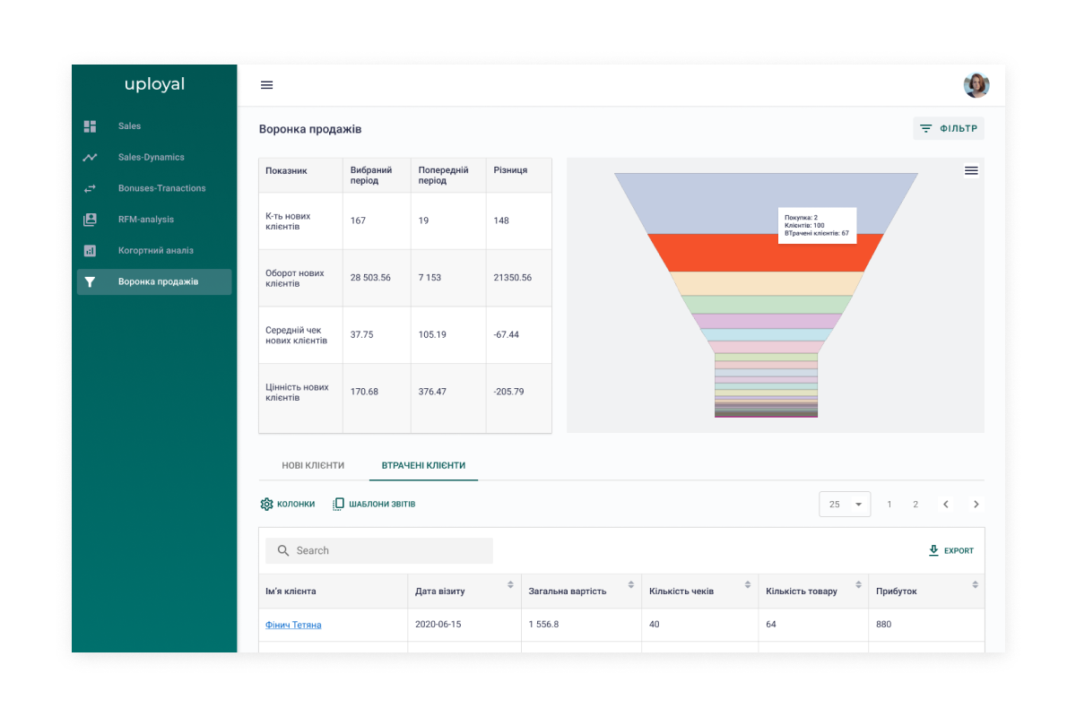
Task: Open the rows-per-page dropdown showing 25
Action: pos(844,505)
